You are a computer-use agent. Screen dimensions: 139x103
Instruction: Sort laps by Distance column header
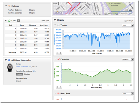pyautogui.click(x=32, y=25)
